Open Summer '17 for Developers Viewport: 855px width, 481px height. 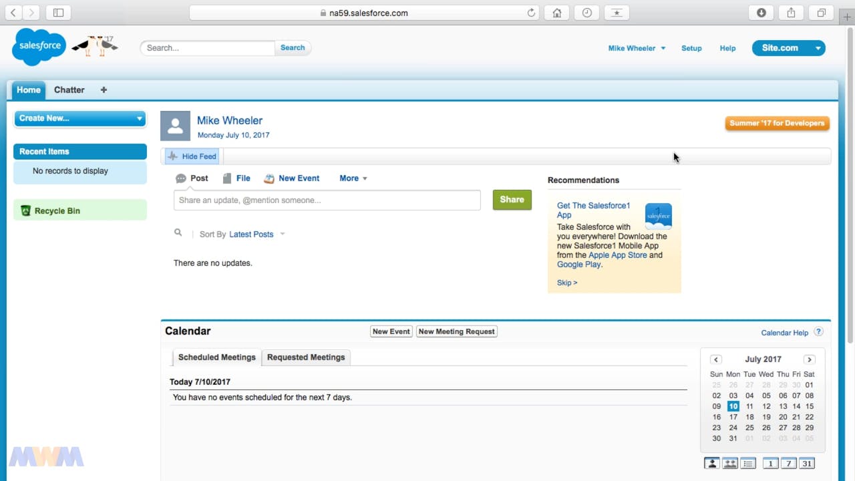click(x=777, y=123)
